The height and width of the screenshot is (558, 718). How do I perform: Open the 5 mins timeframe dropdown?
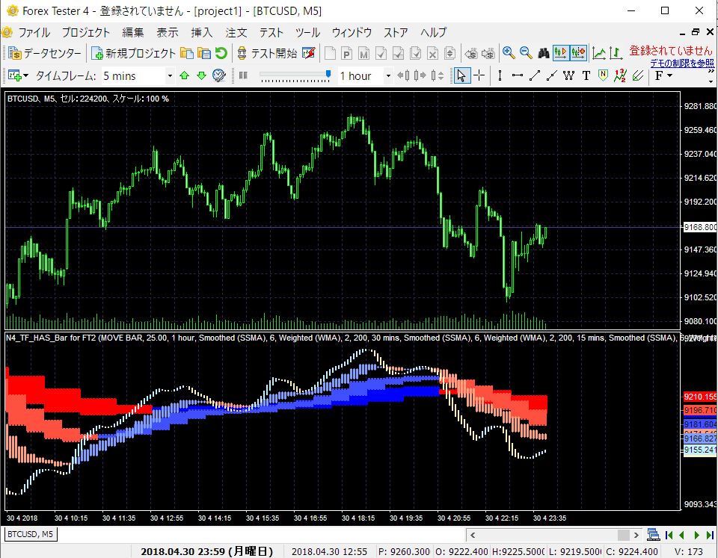pos(169,75)
